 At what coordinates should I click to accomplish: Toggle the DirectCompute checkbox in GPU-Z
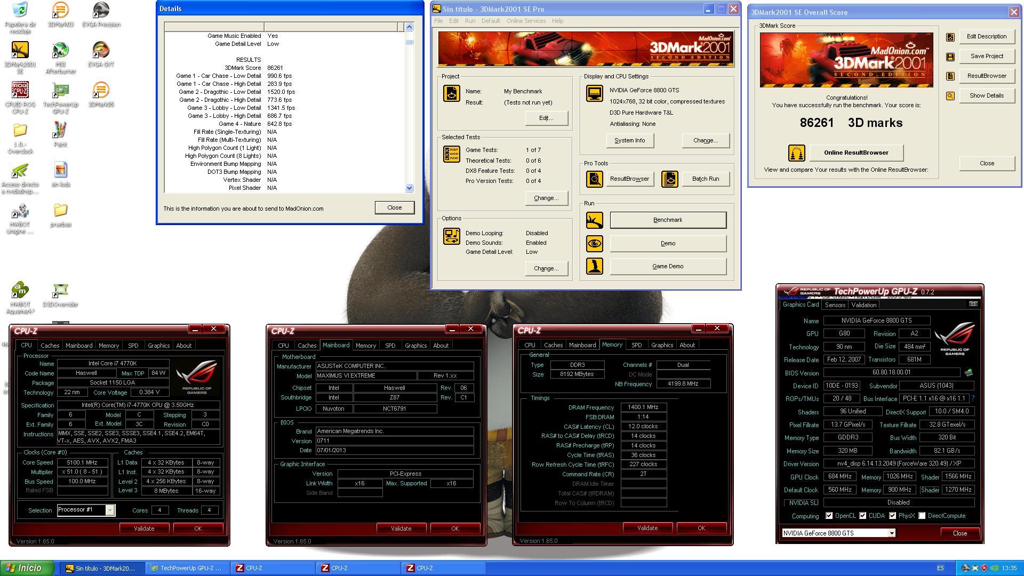point(922,516)
